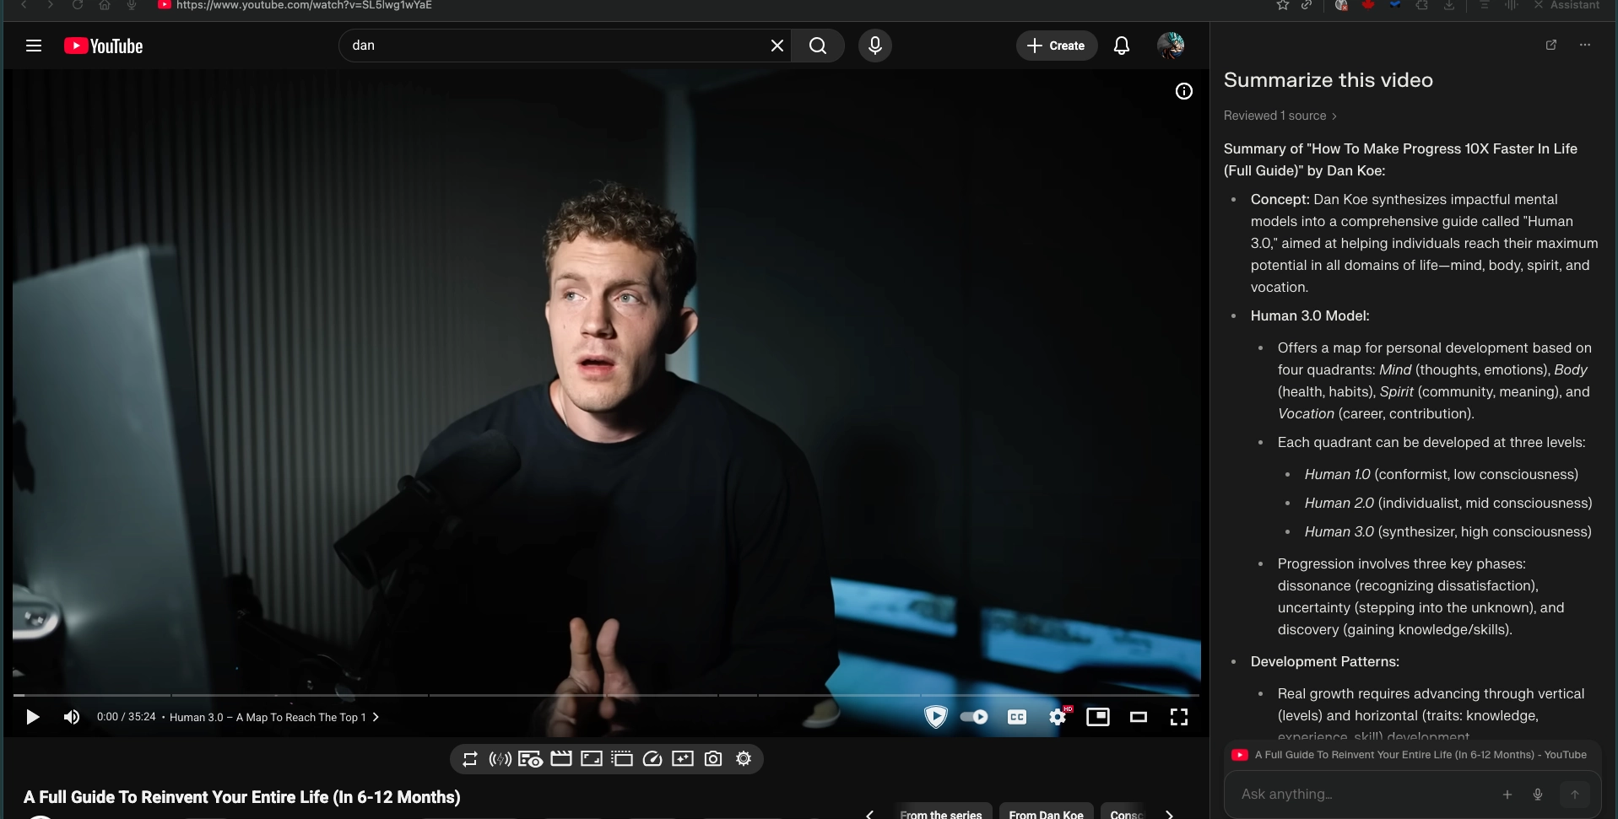The width and height of the screenshot is (1618, 819).
Task: Copy page link via chain icon
Action: coord(1307,5)
